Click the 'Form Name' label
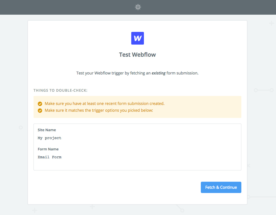The height and width of the screenshot is (215, 276). pos(48,149)
